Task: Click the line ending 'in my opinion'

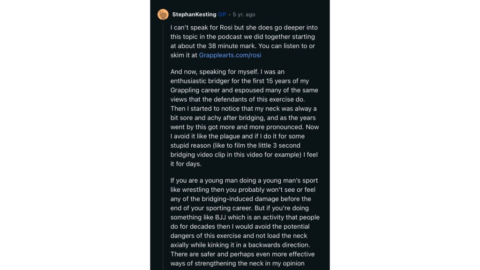Action: tap(237, 263)
